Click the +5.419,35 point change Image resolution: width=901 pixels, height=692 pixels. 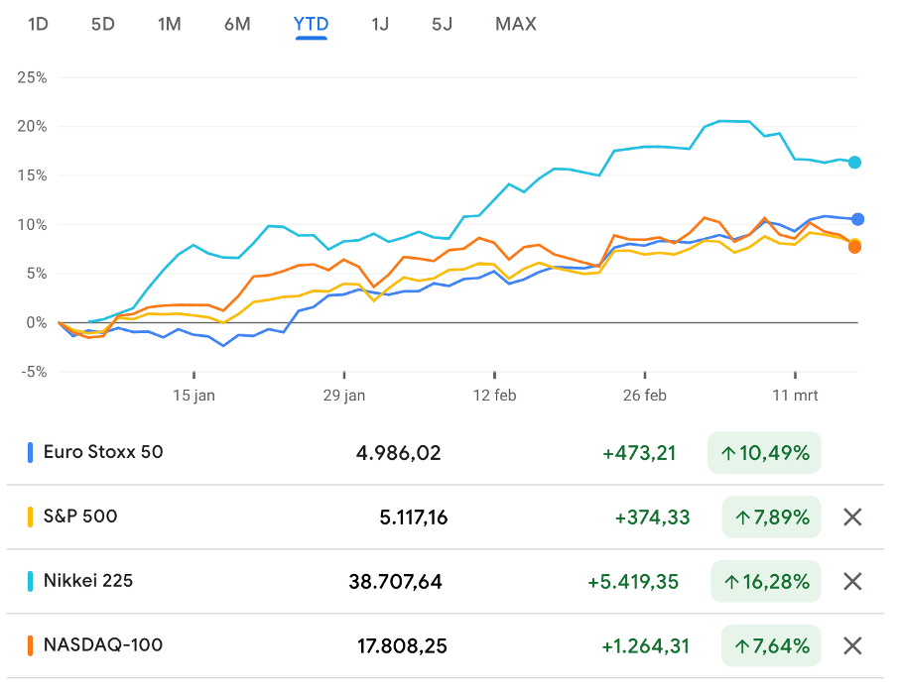(633, 582)
